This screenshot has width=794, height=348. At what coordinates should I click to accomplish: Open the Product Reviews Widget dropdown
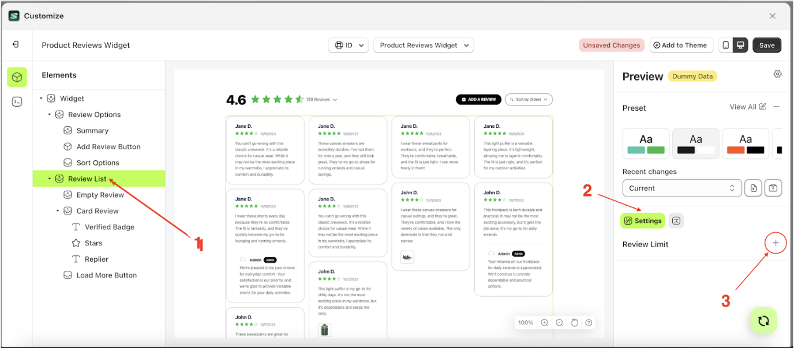coord(424,45)
